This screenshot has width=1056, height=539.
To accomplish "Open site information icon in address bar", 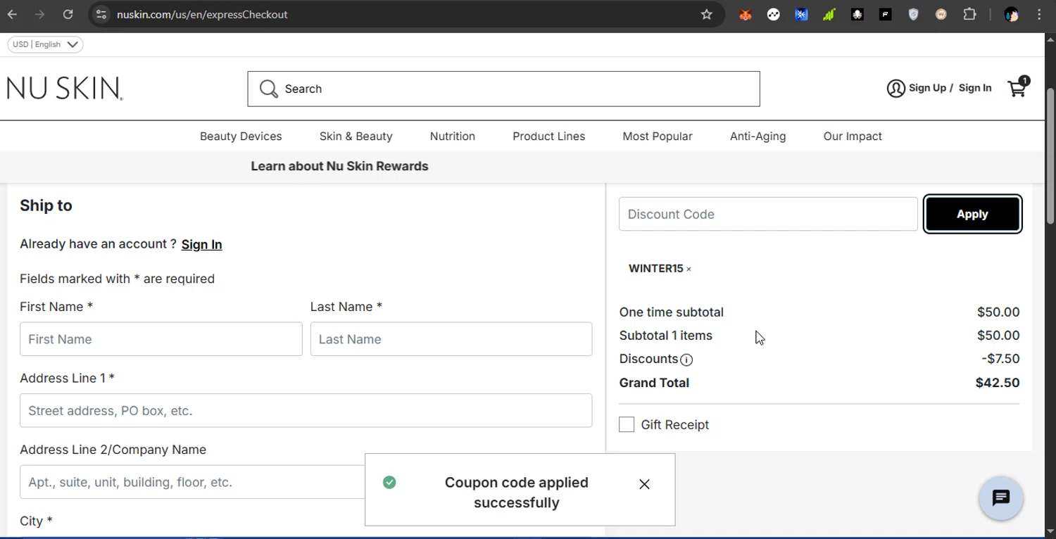I will pyautogui.click(x=101, y=14).
